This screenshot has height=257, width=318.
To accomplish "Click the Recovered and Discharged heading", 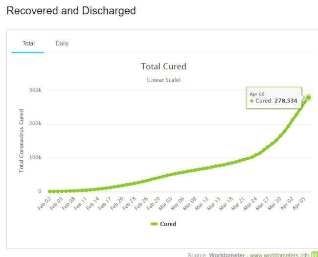I will click(71, 10).
